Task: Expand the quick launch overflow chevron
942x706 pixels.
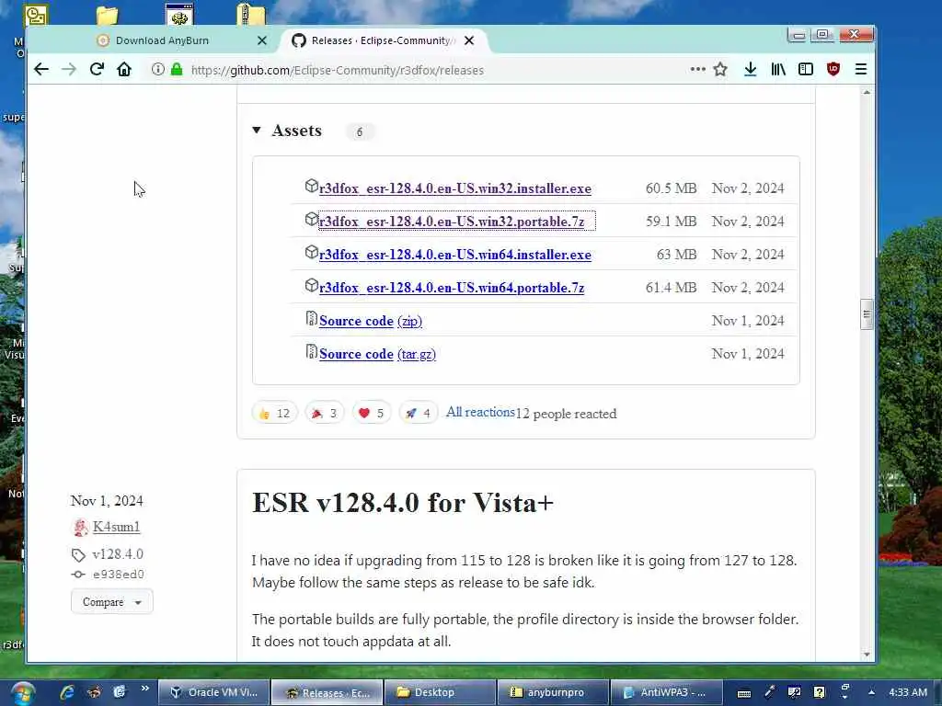Action: [144, 689]
